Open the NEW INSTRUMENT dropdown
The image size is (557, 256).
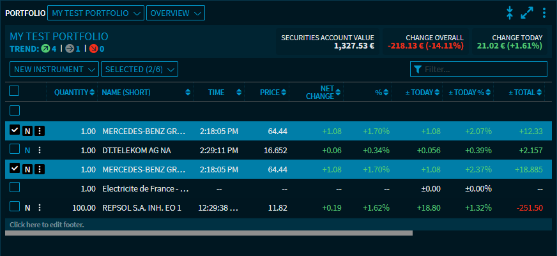54,69
